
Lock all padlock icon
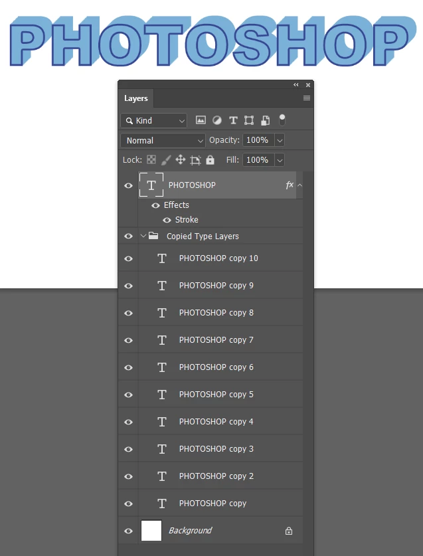(211, 159)
